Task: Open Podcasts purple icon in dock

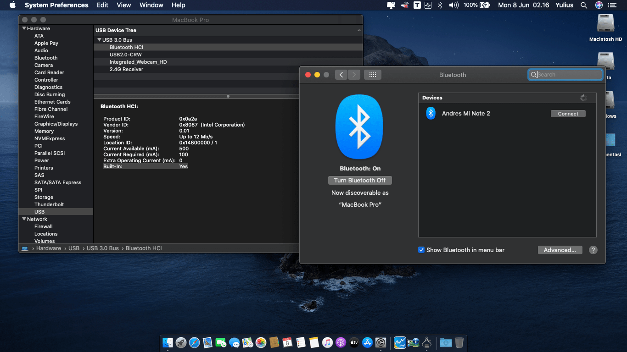Action: (341, 342)
